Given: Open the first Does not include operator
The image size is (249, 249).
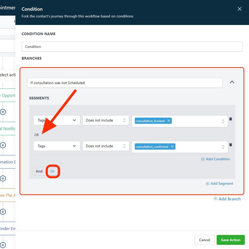Looking at the screenshot, I should pos(106,120).
